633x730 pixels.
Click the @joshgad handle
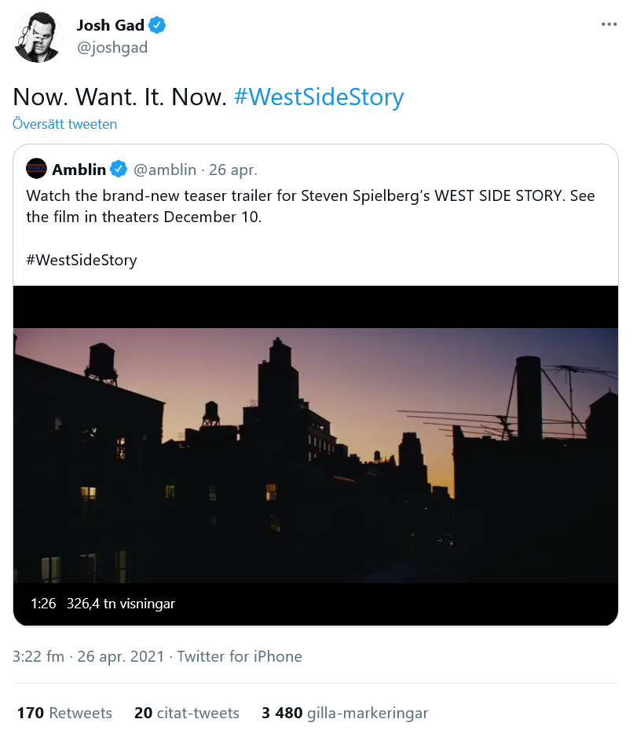click(112, 48)
